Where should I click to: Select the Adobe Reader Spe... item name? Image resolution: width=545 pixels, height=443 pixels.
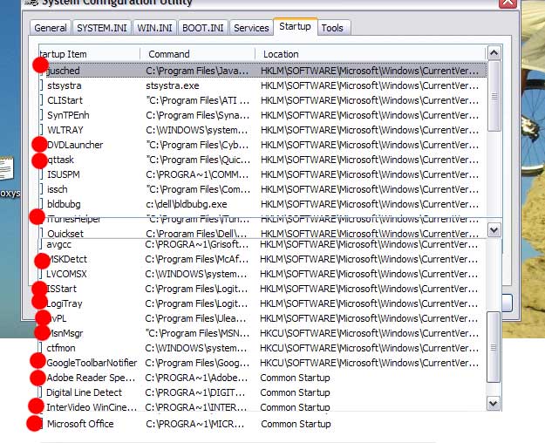coord(91,378)
